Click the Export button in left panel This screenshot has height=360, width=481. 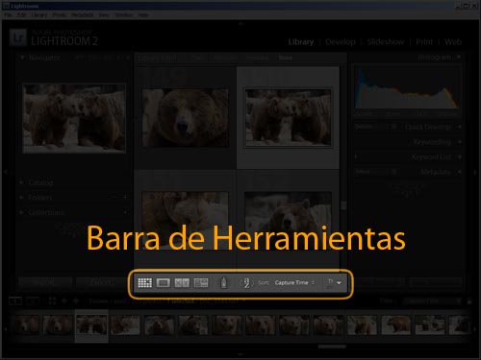(101, 282)
